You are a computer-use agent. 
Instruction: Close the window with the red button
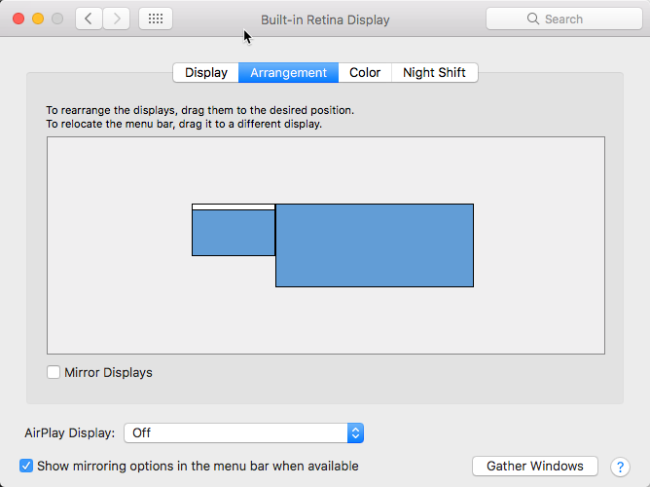pyautogui.click(x=18, y=19)
